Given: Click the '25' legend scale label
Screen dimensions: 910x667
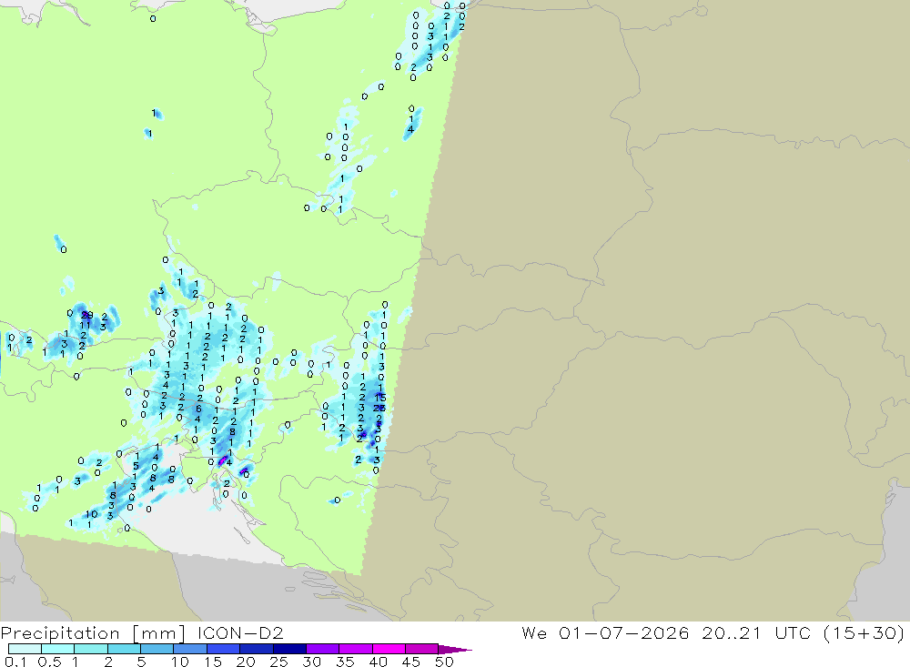Looking at the screenshot, I should coord(279,662).
